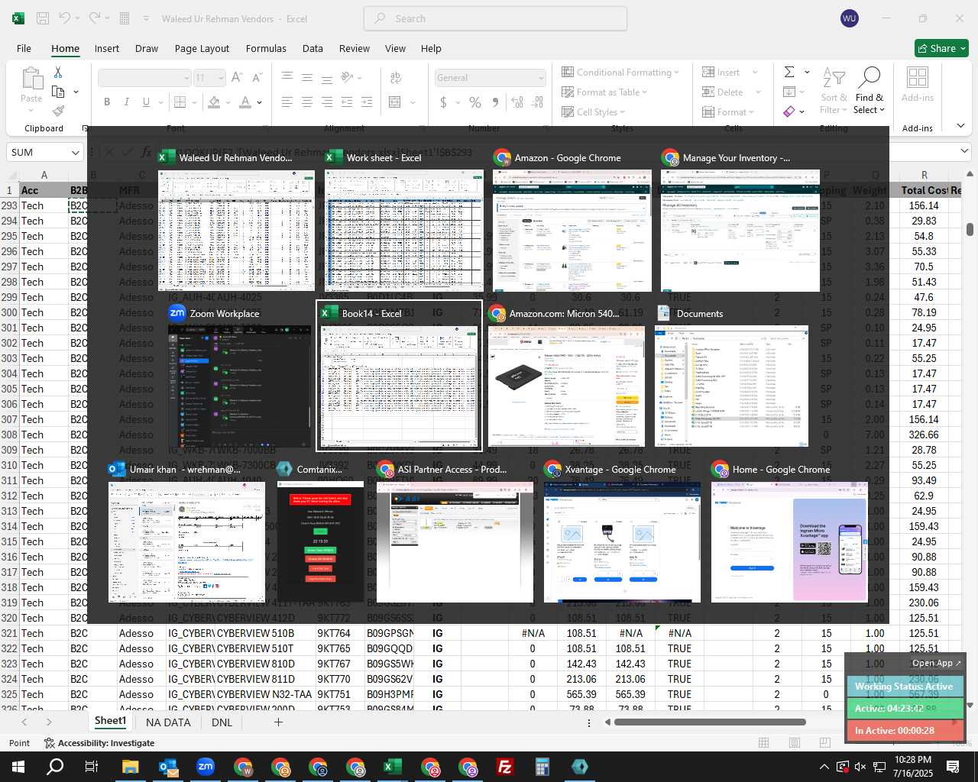Click the Accounting dollar format icon

[443, 102]
